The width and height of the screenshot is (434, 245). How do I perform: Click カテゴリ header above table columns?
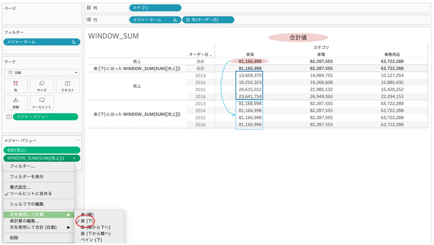click(x=321, y=47)
